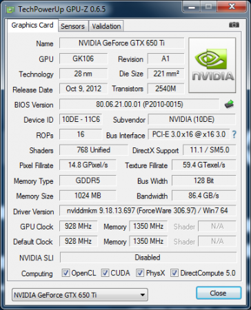Screen dimensions: 251x310
Task: Click the Default Clock row Shader N/A field
Action: (x=217, y=241)
